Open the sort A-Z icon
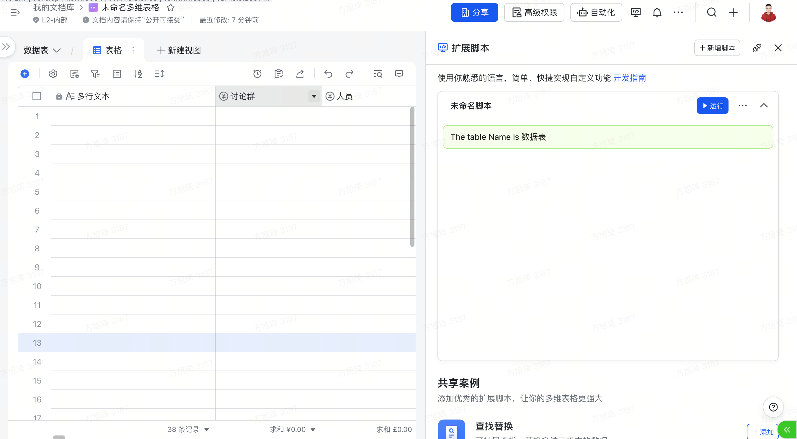This screenshot has width=797, height=439. pyautogui.click(x=138, y=74)
